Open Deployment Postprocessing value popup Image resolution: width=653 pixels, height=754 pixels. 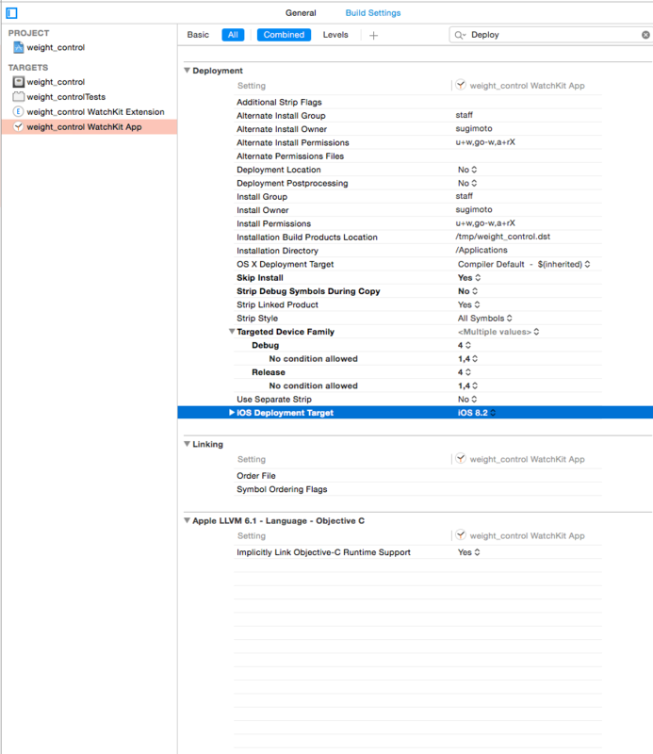[x=467, y=183]
